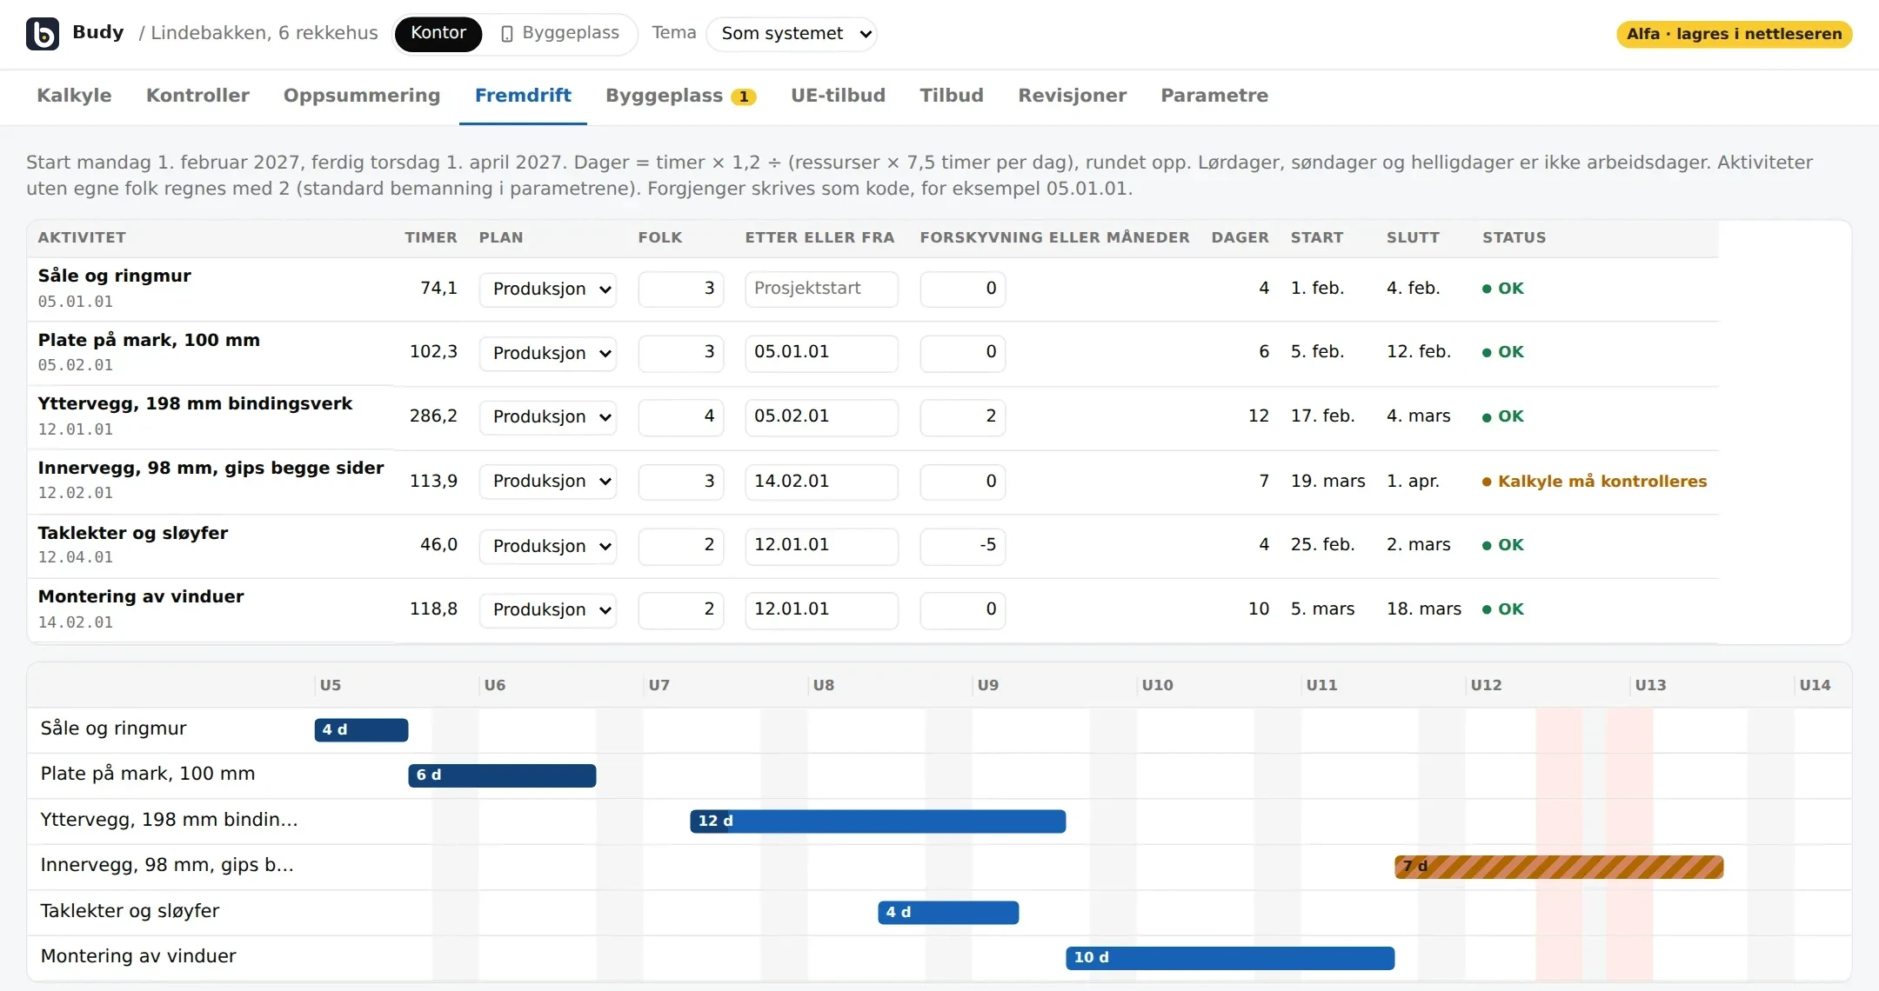1879x991 pixels.
Task: Click Folk field for Yttervegg row
Action: tap(681, 417)
